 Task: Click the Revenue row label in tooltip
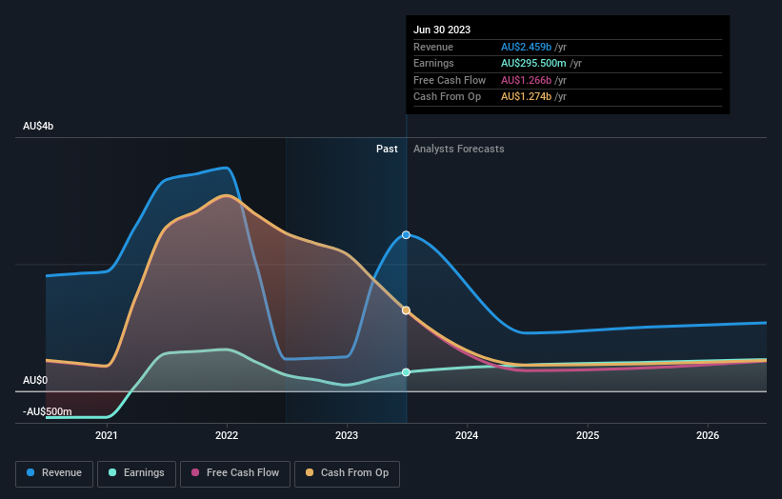click(432, 47)
